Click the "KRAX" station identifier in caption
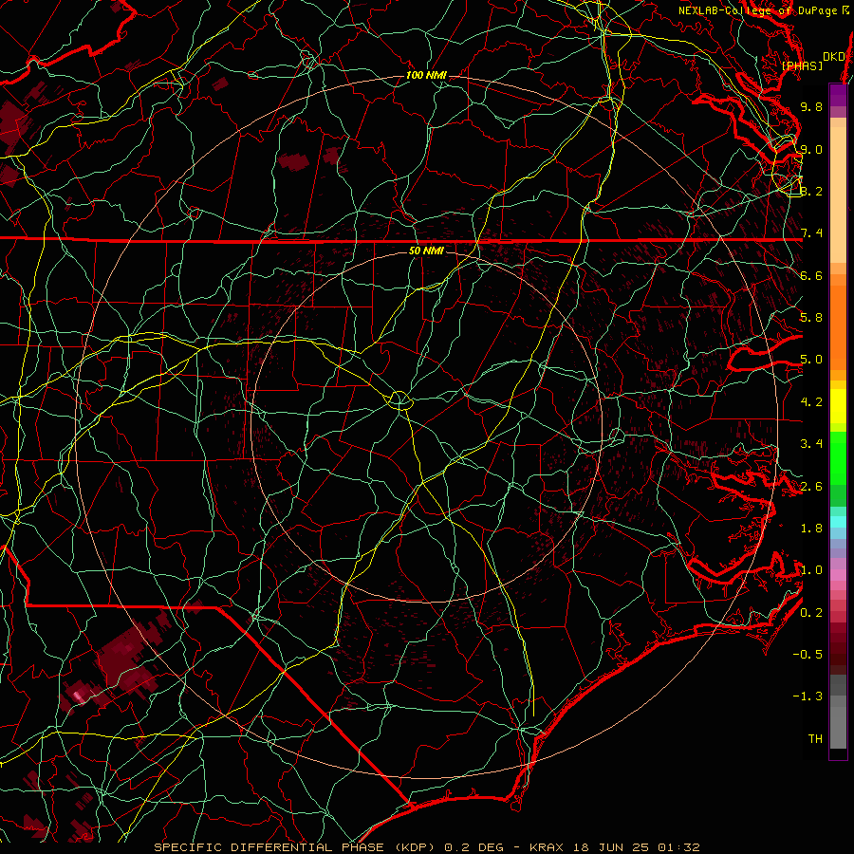Screen dimensions: 854x854 click(x=548, y=847)
